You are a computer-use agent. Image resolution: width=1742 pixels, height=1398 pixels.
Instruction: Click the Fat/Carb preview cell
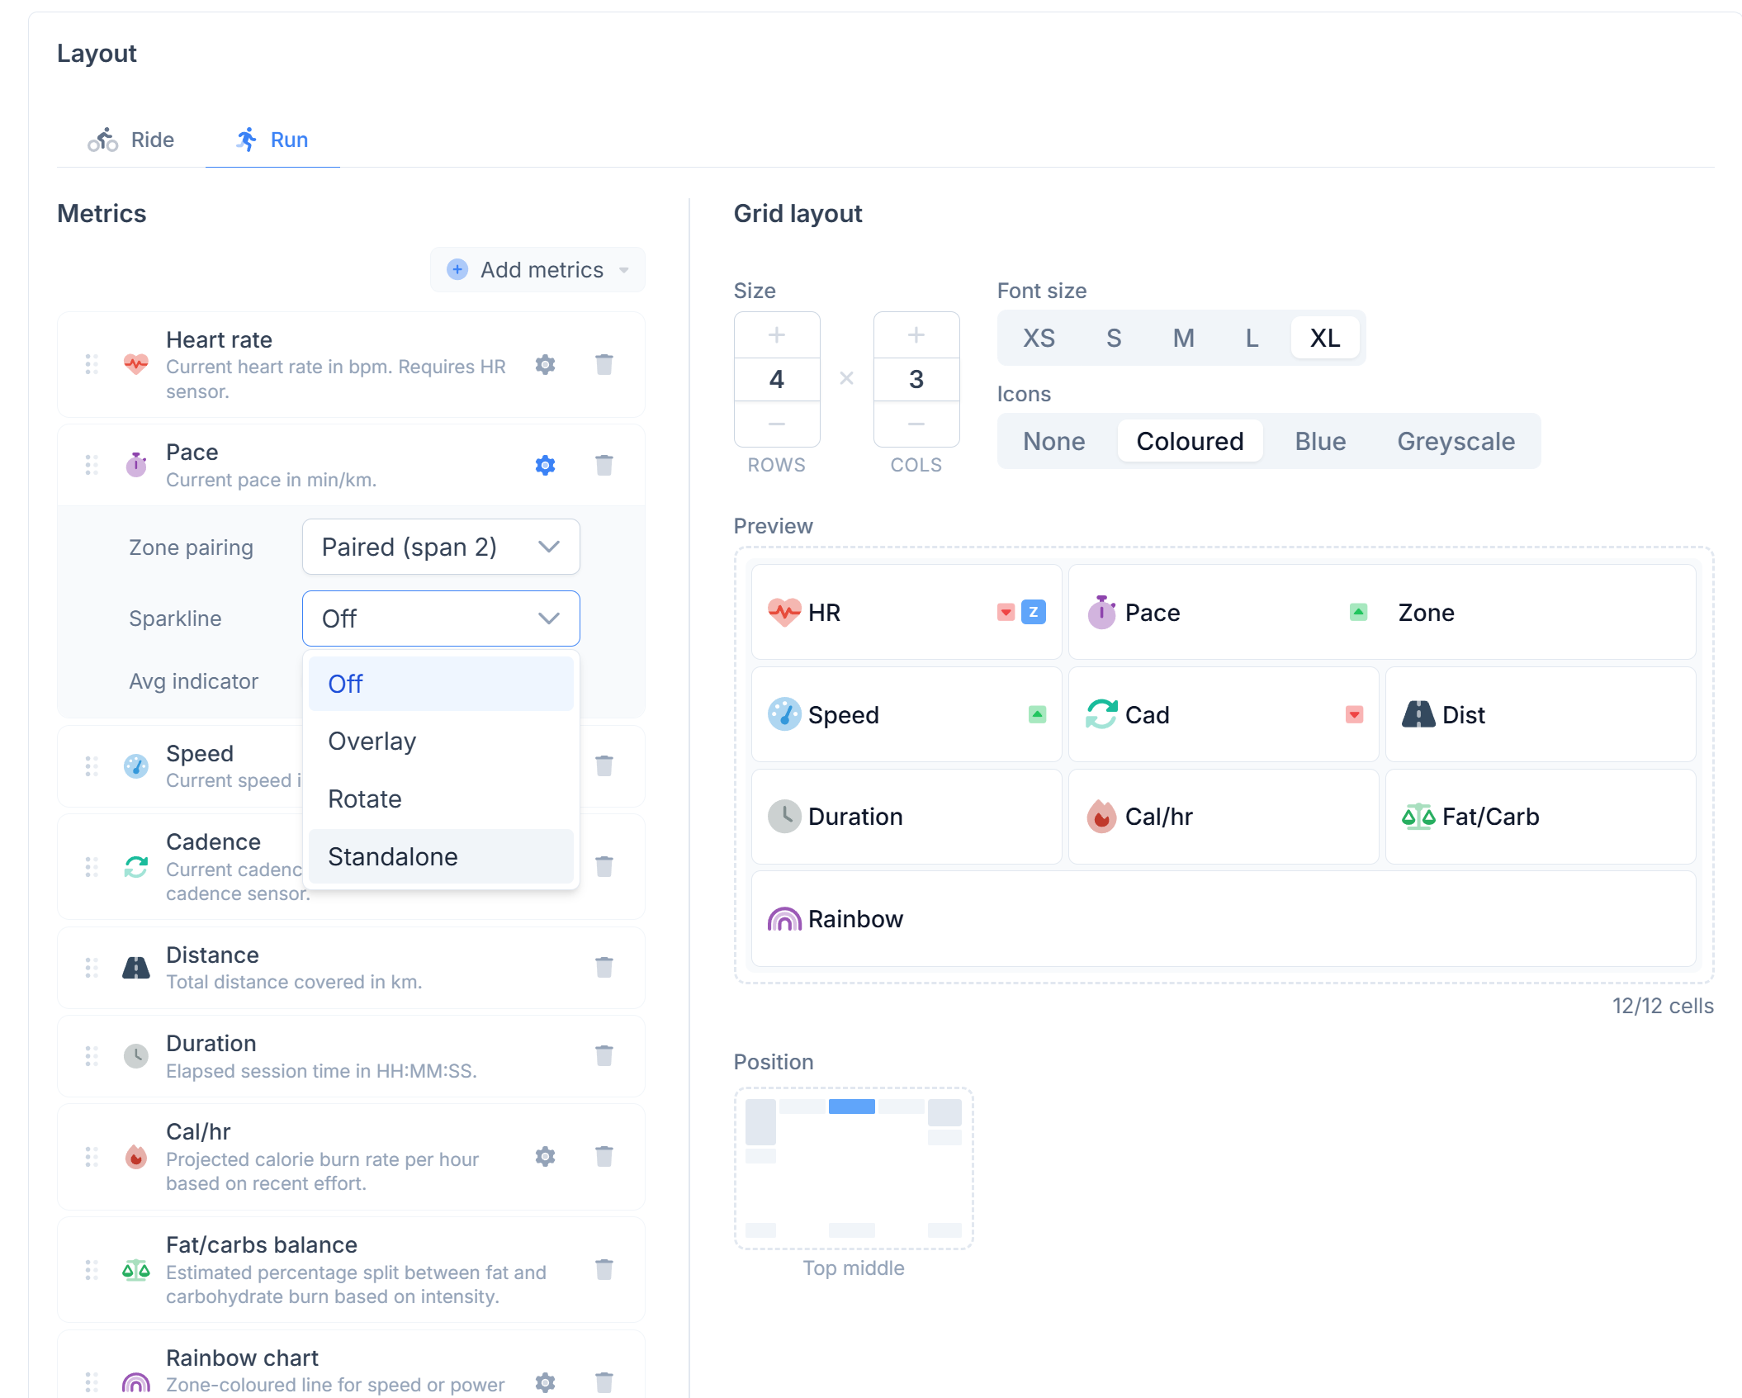click(x=1541, y=817)
